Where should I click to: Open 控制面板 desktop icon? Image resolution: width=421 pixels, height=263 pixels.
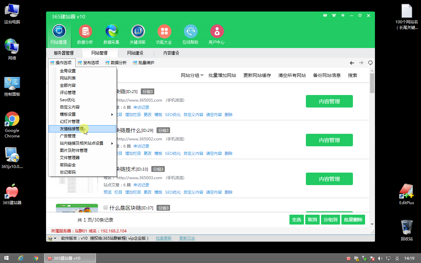(x=12, y=86)
